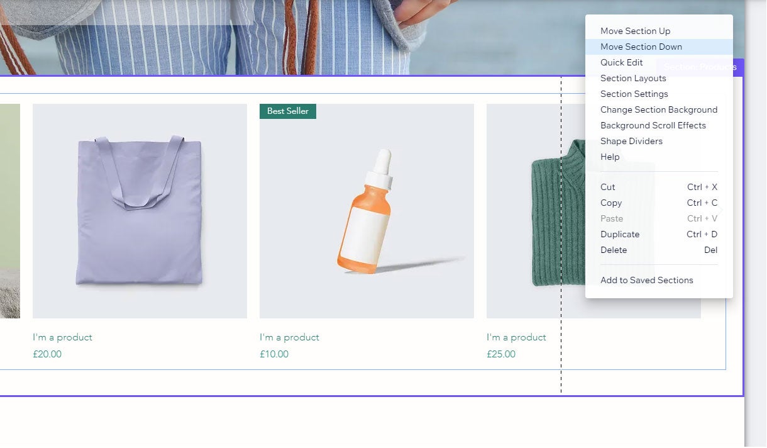Delete the section via context menu

pyautogui.click(x=659, y=250)
